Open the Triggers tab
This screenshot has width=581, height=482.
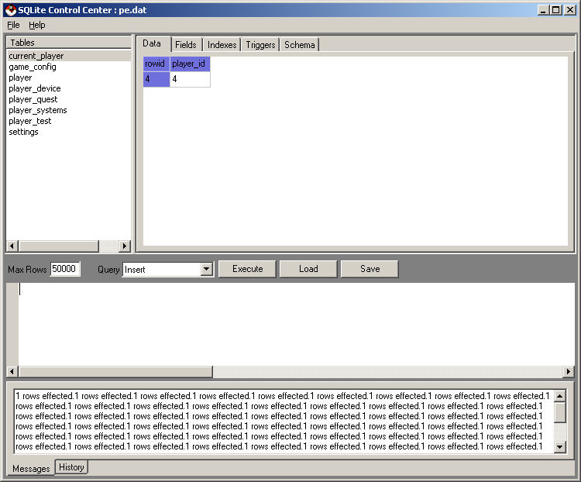(x=260, y=45)
